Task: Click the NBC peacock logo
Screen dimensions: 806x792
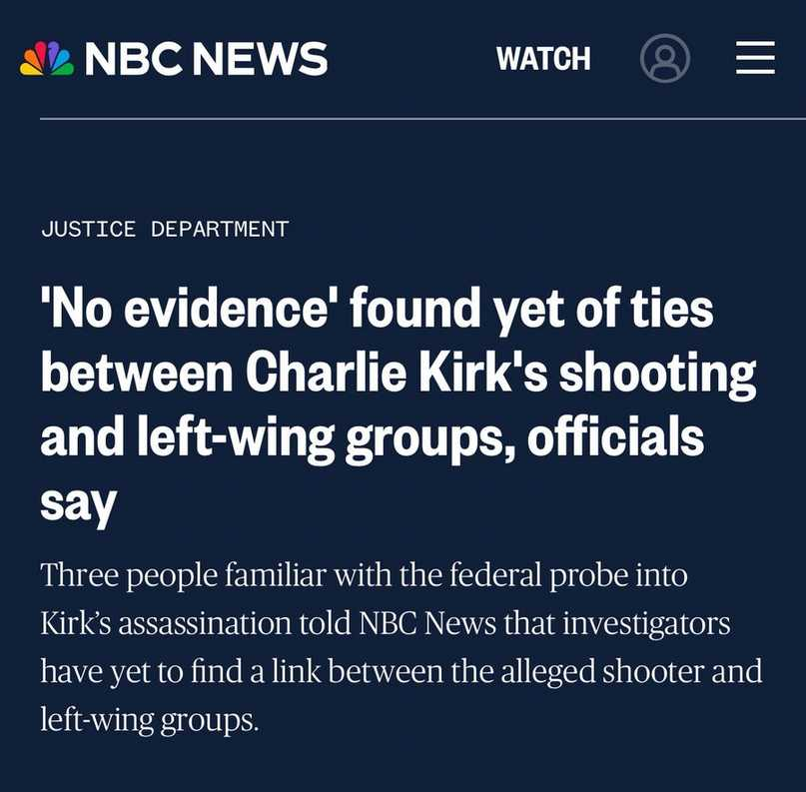Action: click(x=47, y=59)
